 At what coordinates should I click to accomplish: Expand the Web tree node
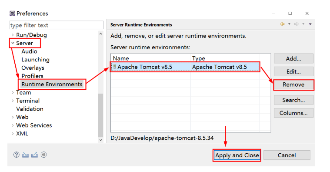point(13,117)
